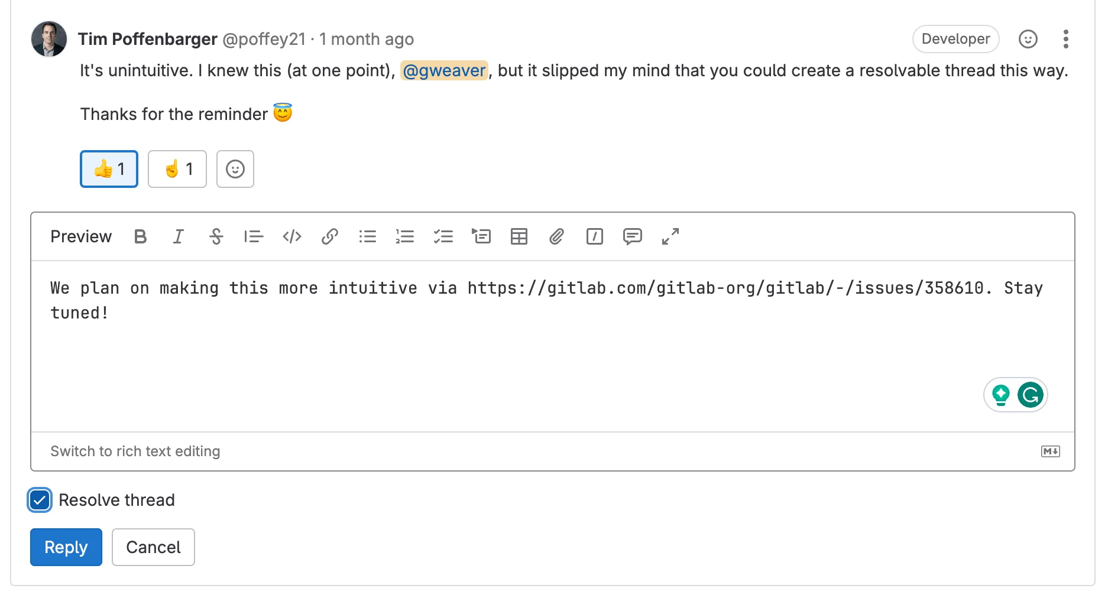Toggle the pointing-finger reaction
The width and height of the screenshot is (1108, 598).
177,169
